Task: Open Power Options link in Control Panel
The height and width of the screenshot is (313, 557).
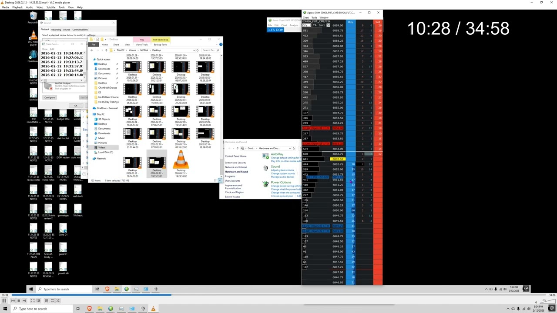Action: pyautogui.click(x=281, y=182)
